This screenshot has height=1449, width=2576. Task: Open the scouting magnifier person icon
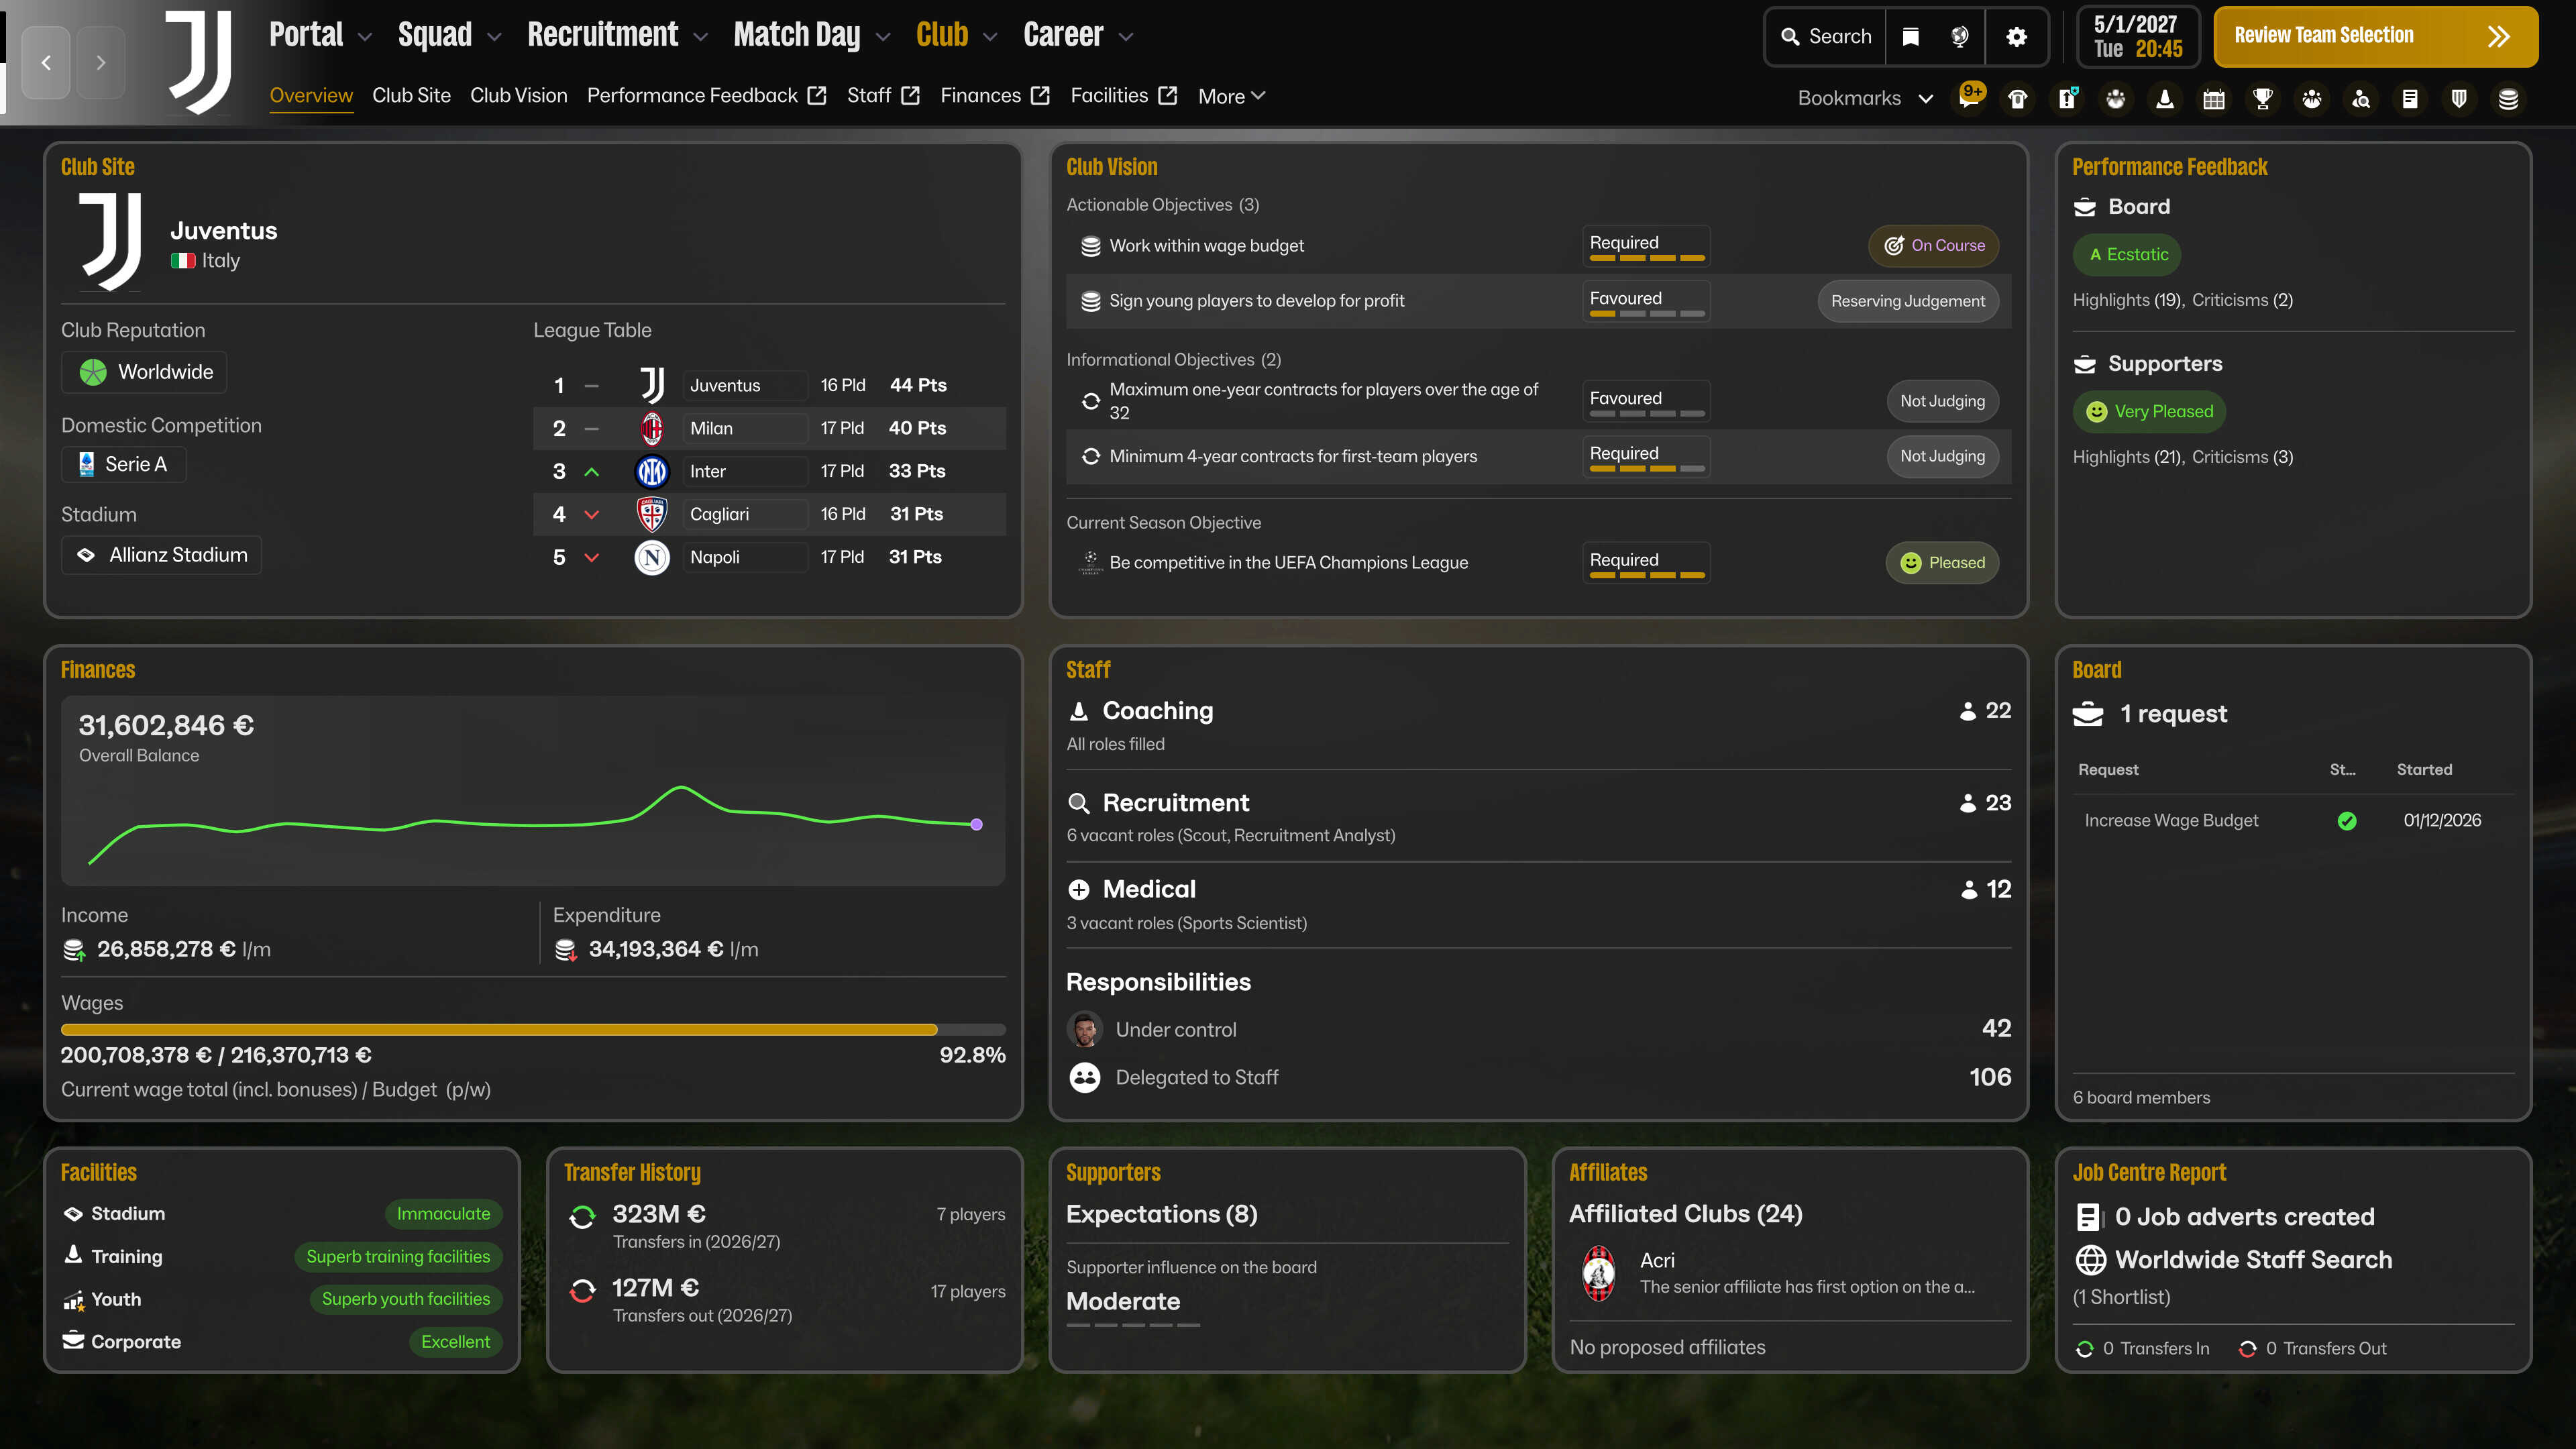tap(2361, 98)
